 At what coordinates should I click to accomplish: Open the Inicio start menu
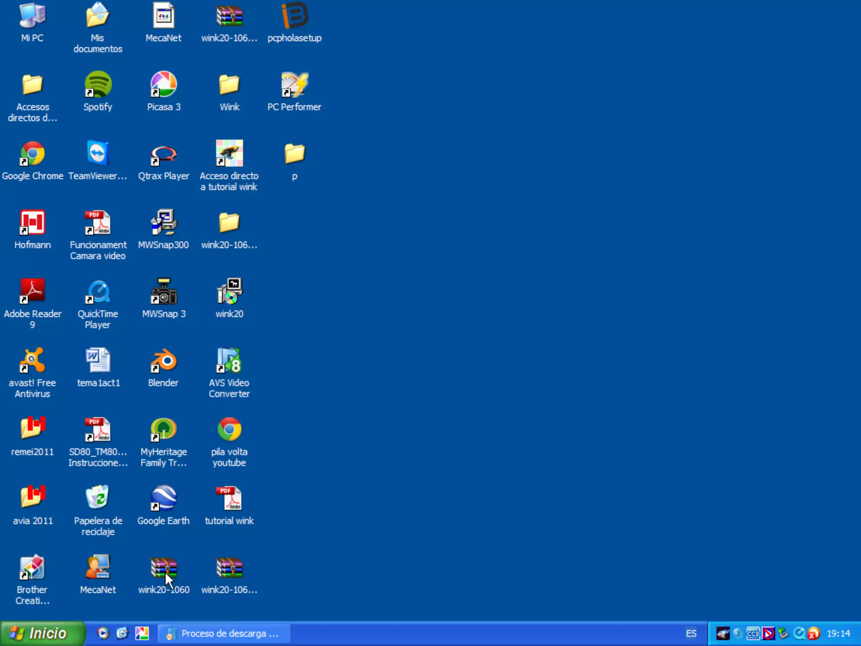[42, 633]
